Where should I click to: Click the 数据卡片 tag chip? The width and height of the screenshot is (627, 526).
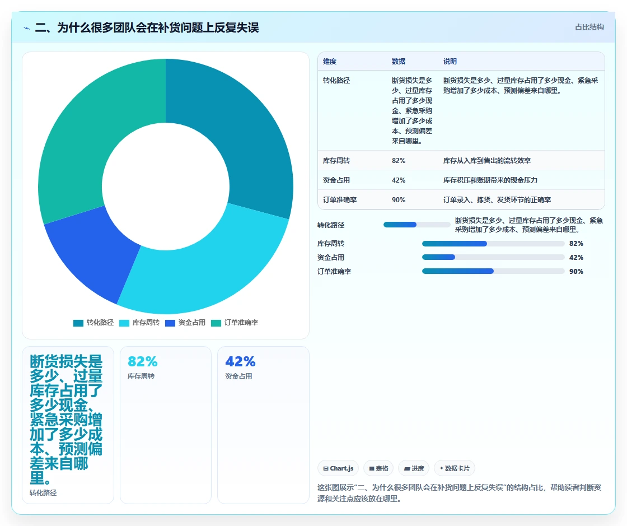[454, 468]
